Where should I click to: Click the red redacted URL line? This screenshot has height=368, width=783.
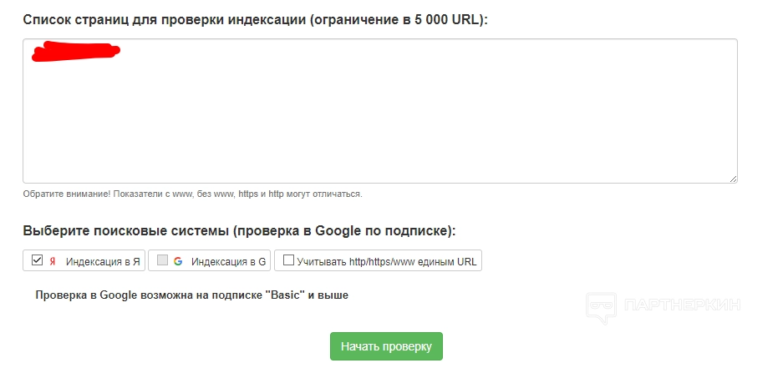click(75, 52)
